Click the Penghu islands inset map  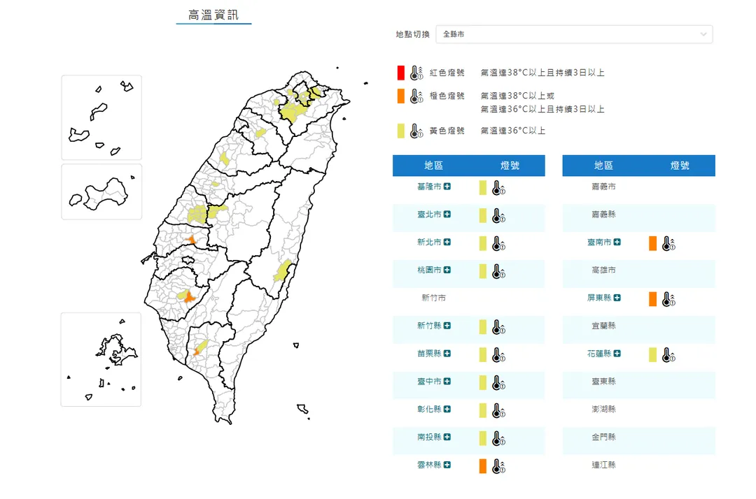101,359
